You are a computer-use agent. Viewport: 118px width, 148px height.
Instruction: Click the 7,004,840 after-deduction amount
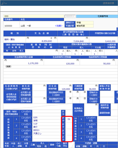coord(79,41)
